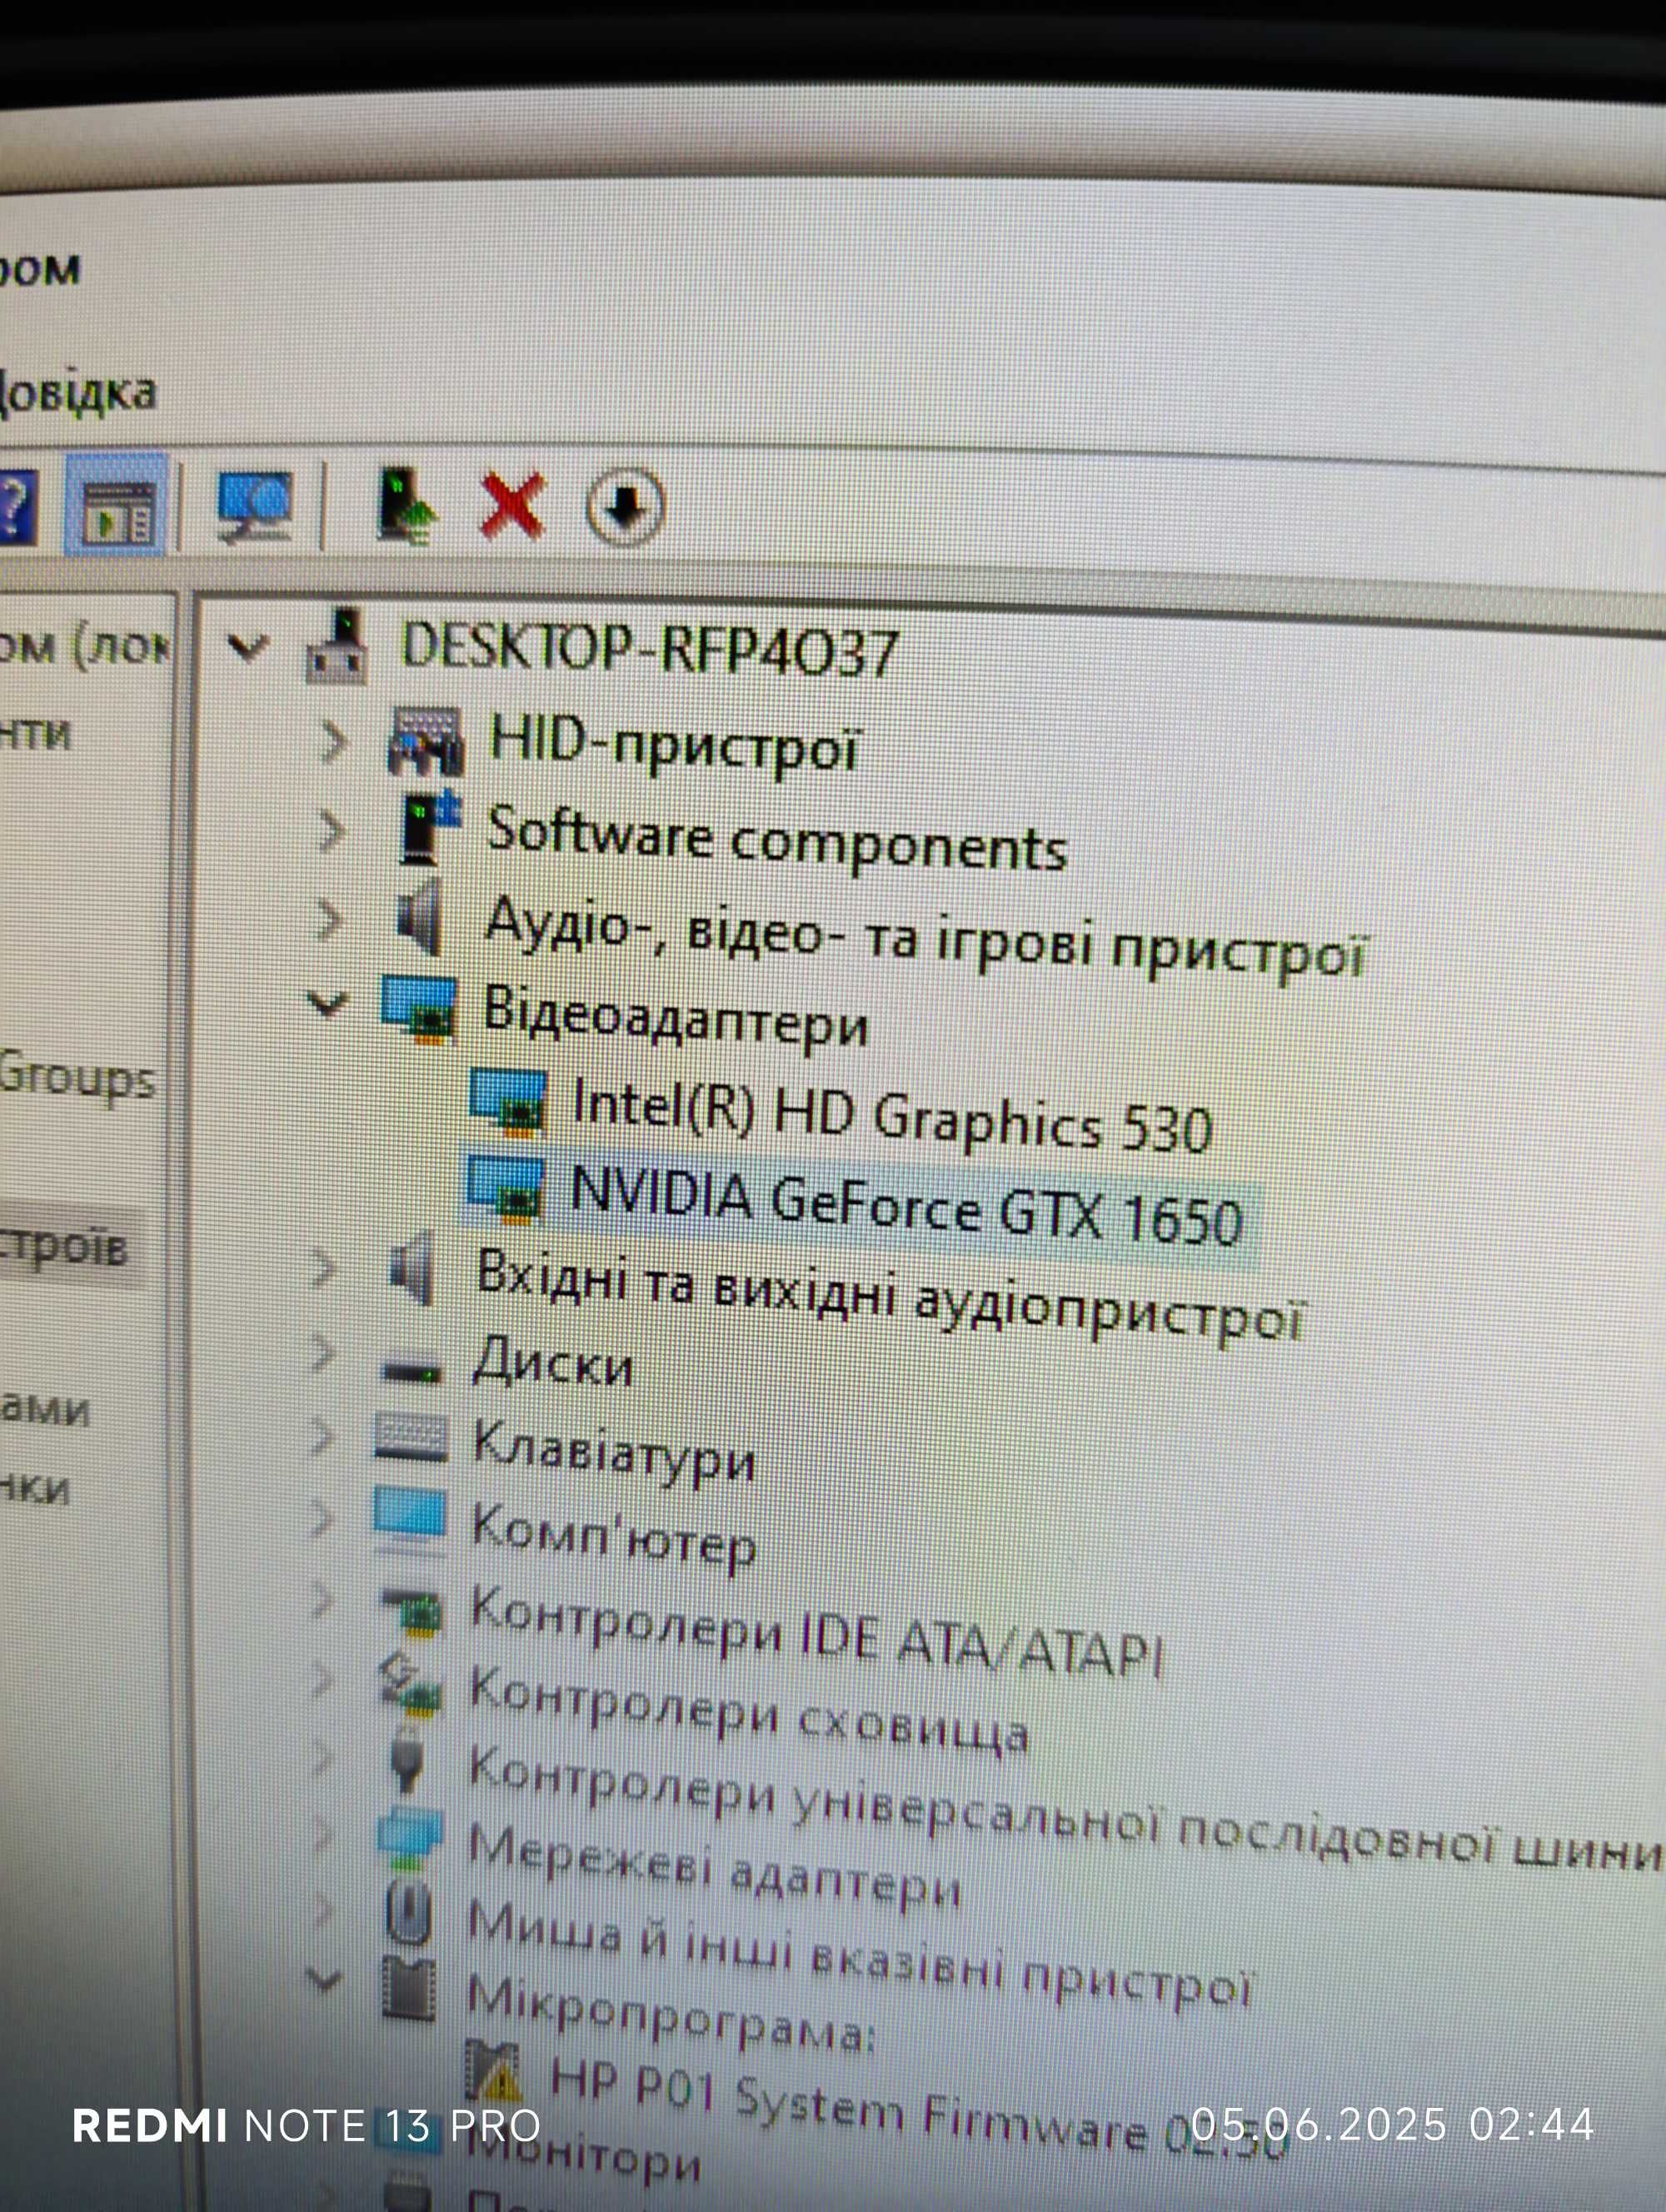Viewport: 1666px width, 2212px height.
Task: Select the Intel(R) HD Graphics 530 device
Action: pos(892,1117)
